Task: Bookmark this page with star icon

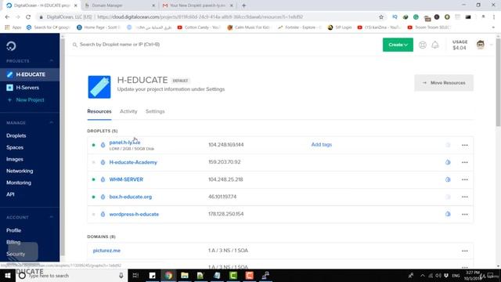Action: click(x=381, y=17)
